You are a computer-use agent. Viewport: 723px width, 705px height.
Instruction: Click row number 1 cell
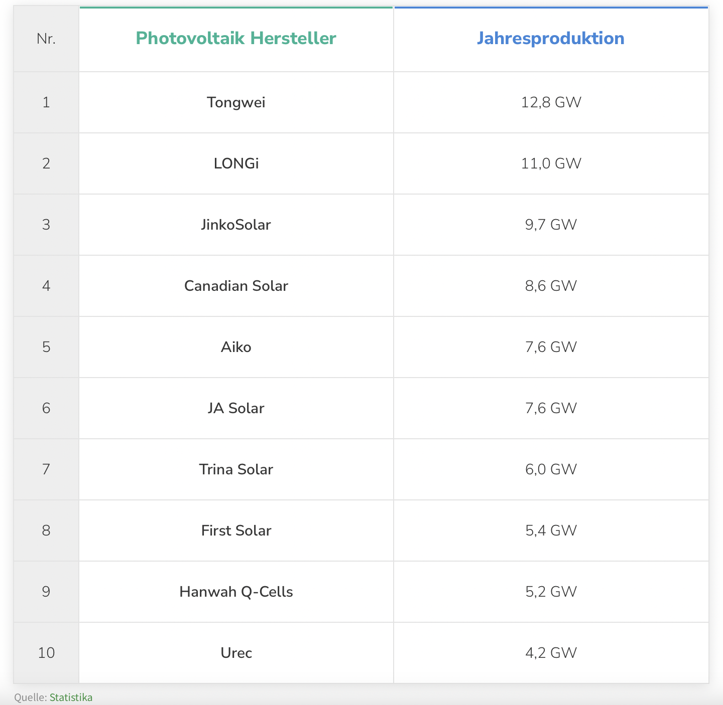pos(46,102)
